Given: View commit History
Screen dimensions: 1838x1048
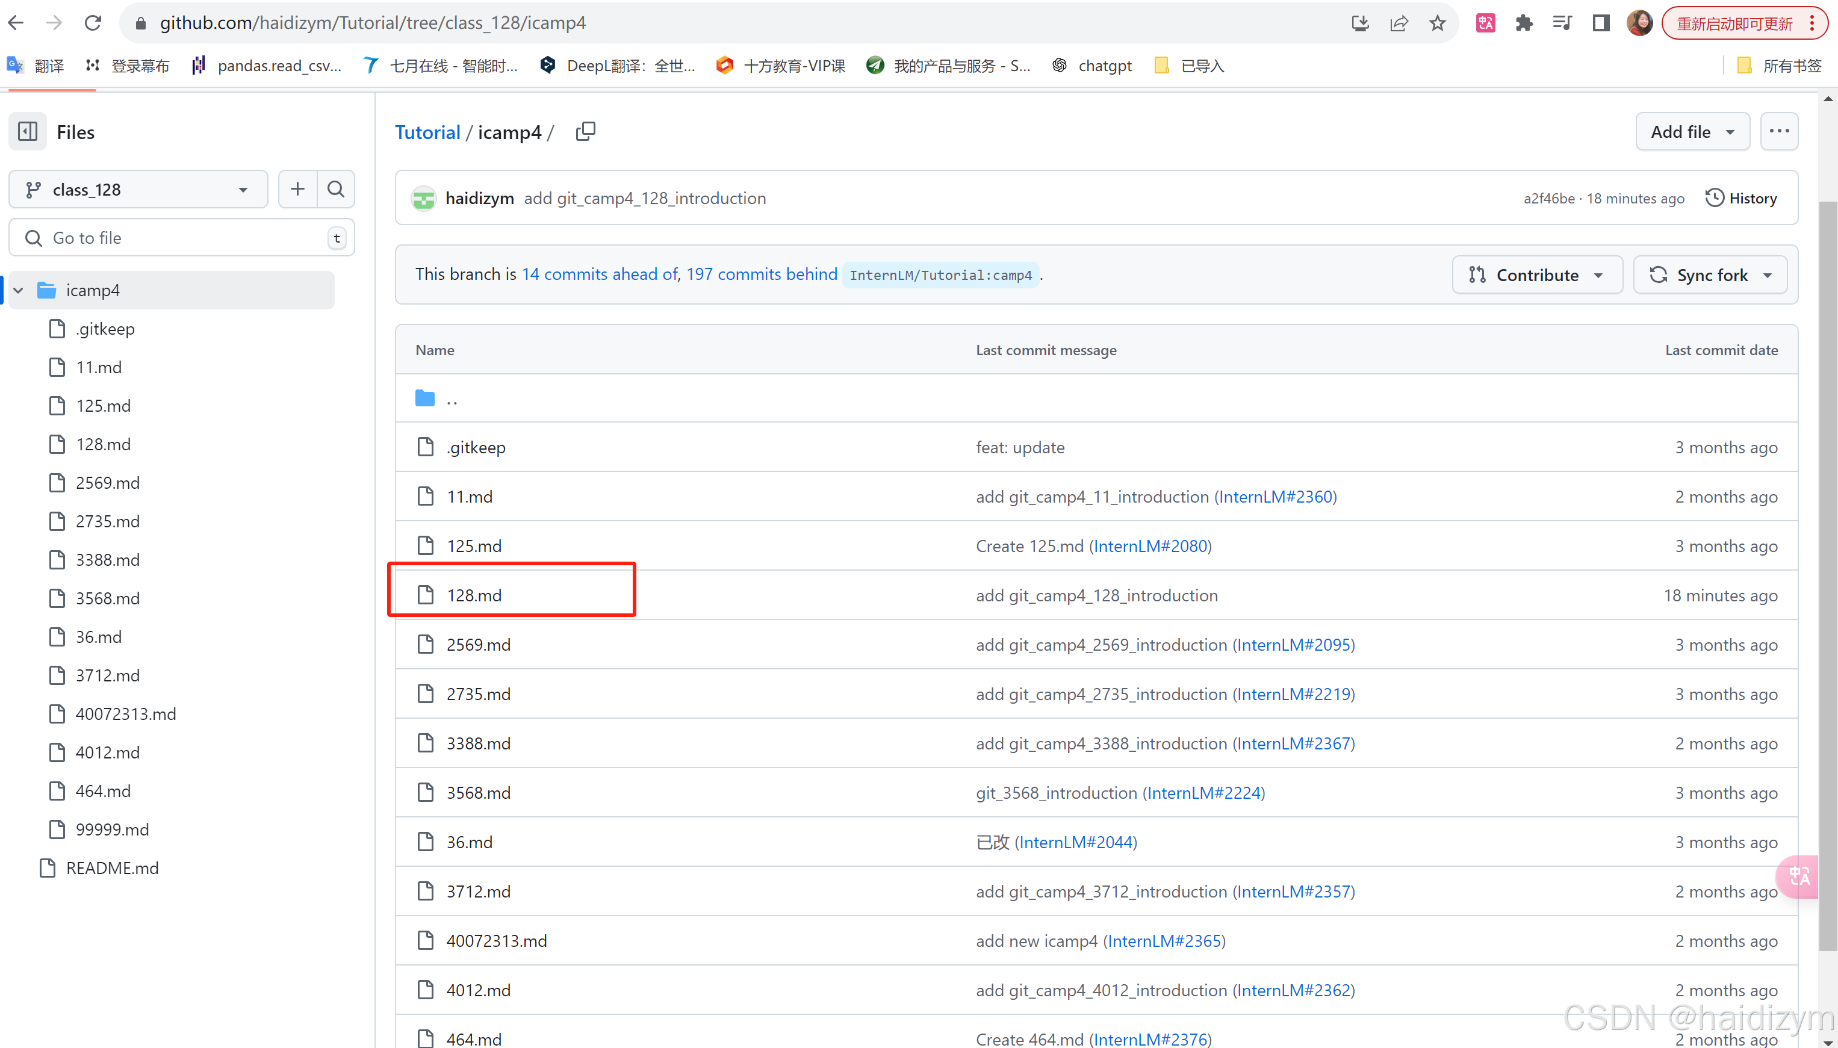Looking at the screenshot, I should [x=1741, y=198].
